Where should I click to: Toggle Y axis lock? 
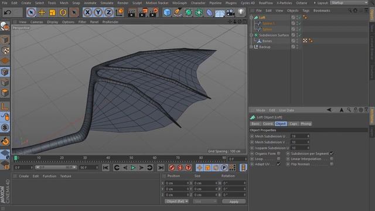tap(98, 12)
